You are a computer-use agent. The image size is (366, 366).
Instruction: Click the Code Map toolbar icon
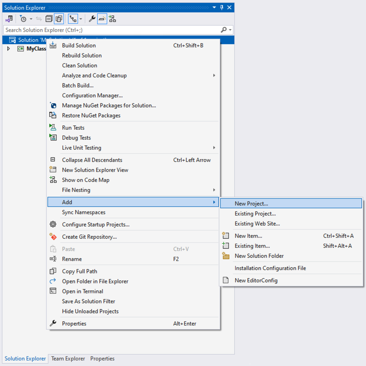pos(112,19)
